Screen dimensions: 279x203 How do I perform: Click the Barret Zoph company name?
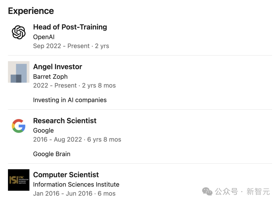[50, 77]
